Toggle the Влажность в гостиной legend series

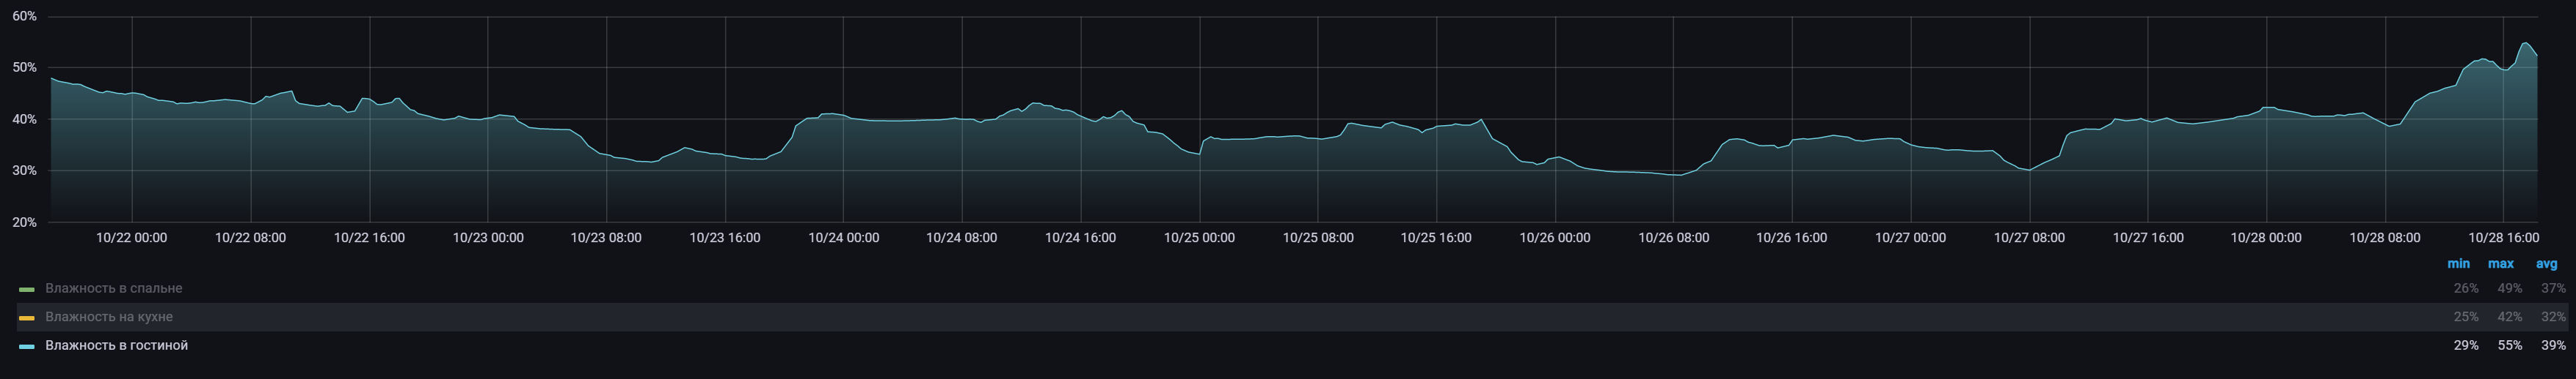[x=116, y=345]
